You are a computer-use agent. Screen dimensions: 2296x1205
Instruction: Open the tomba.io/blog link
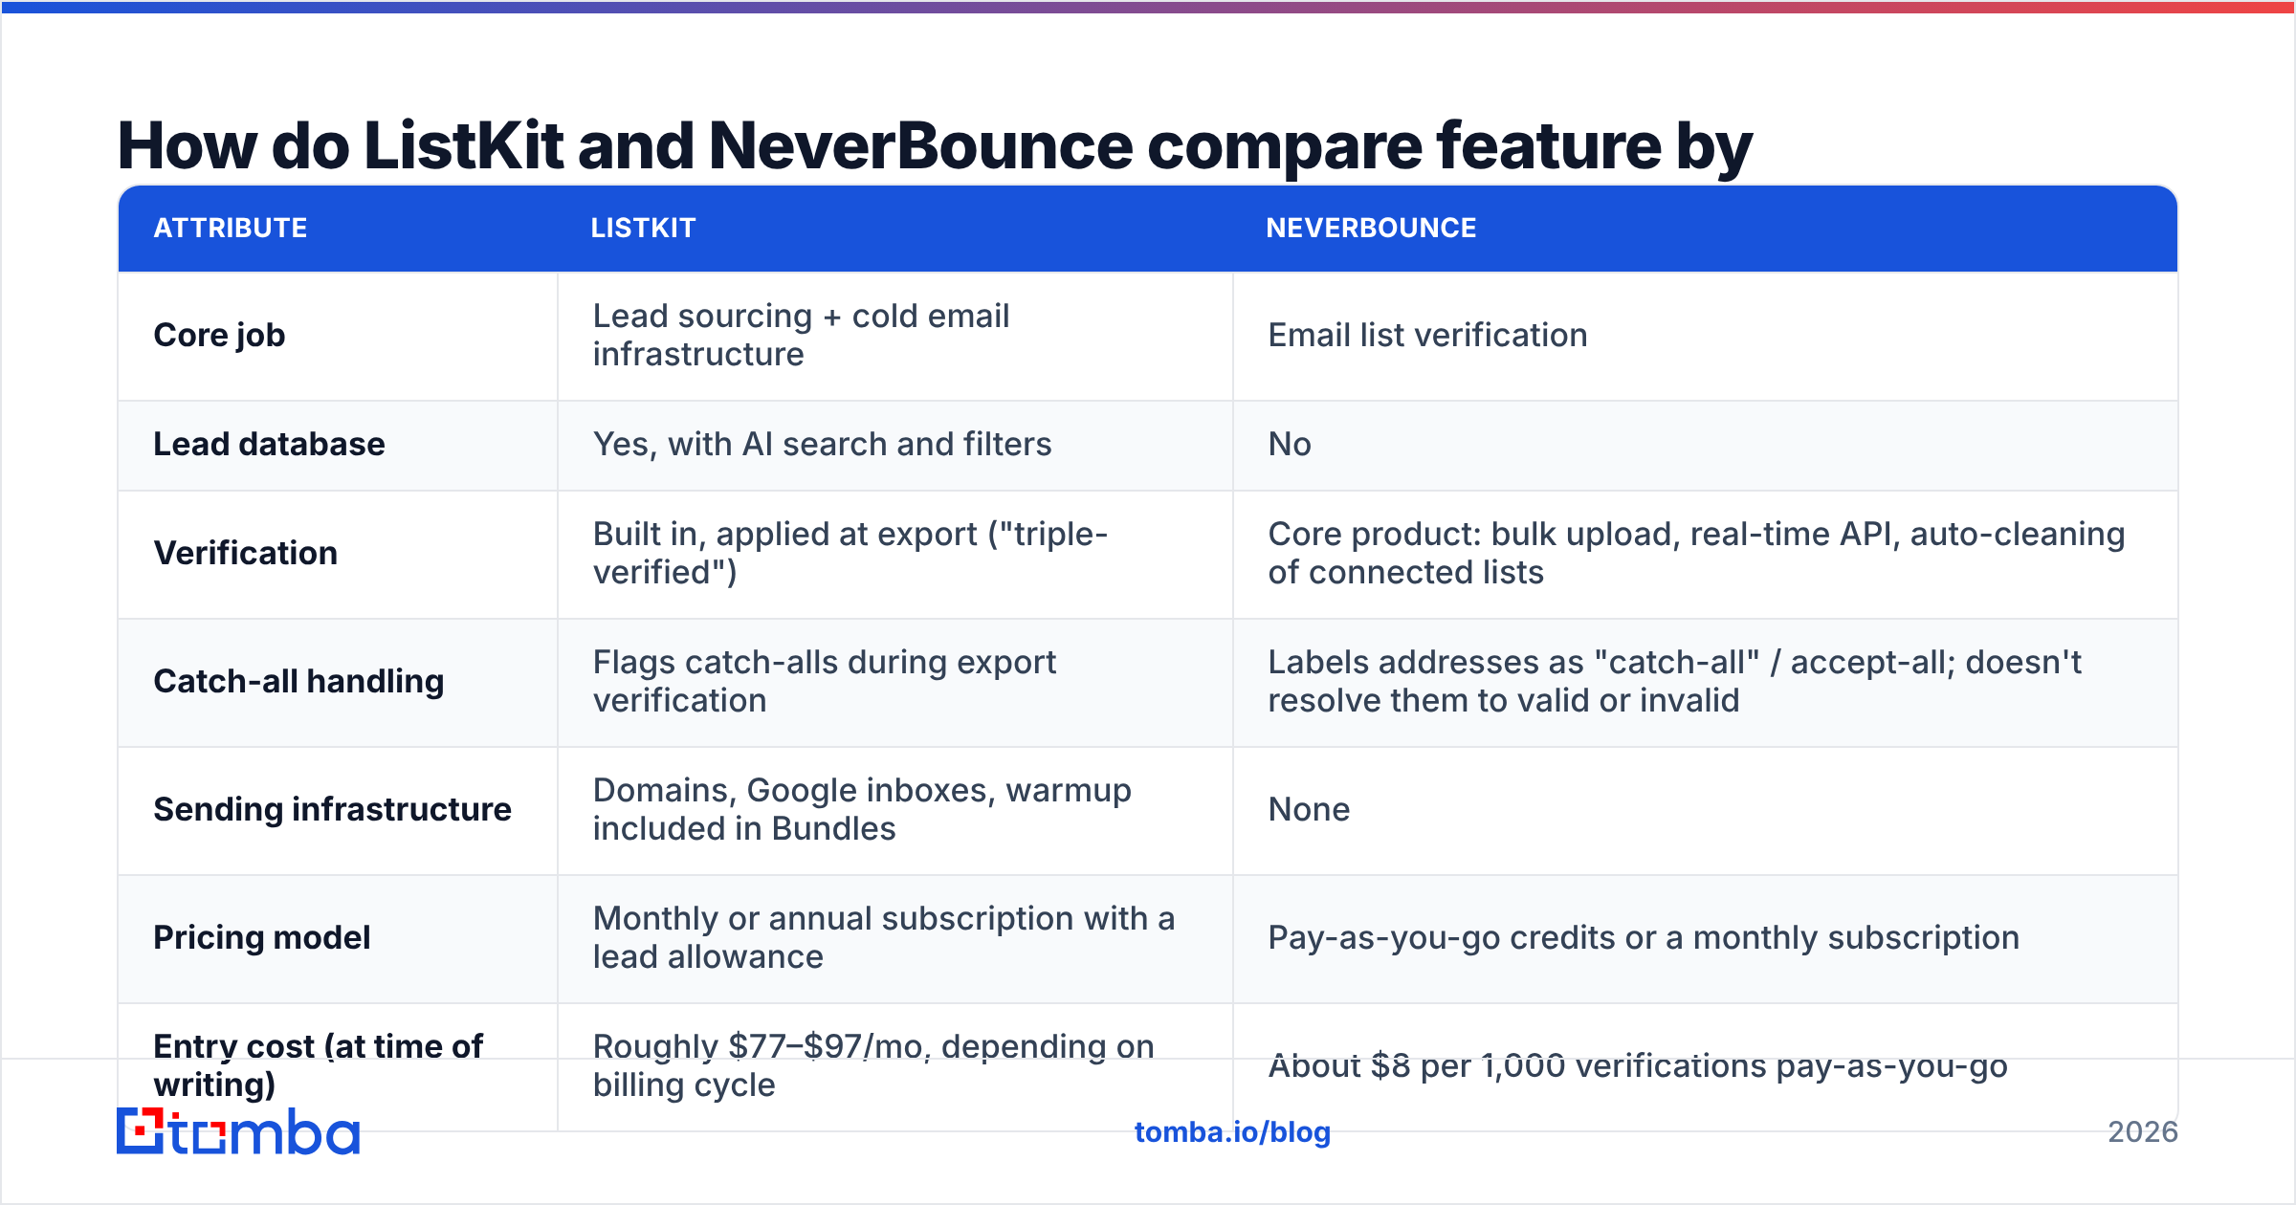pos(1232,1132)
